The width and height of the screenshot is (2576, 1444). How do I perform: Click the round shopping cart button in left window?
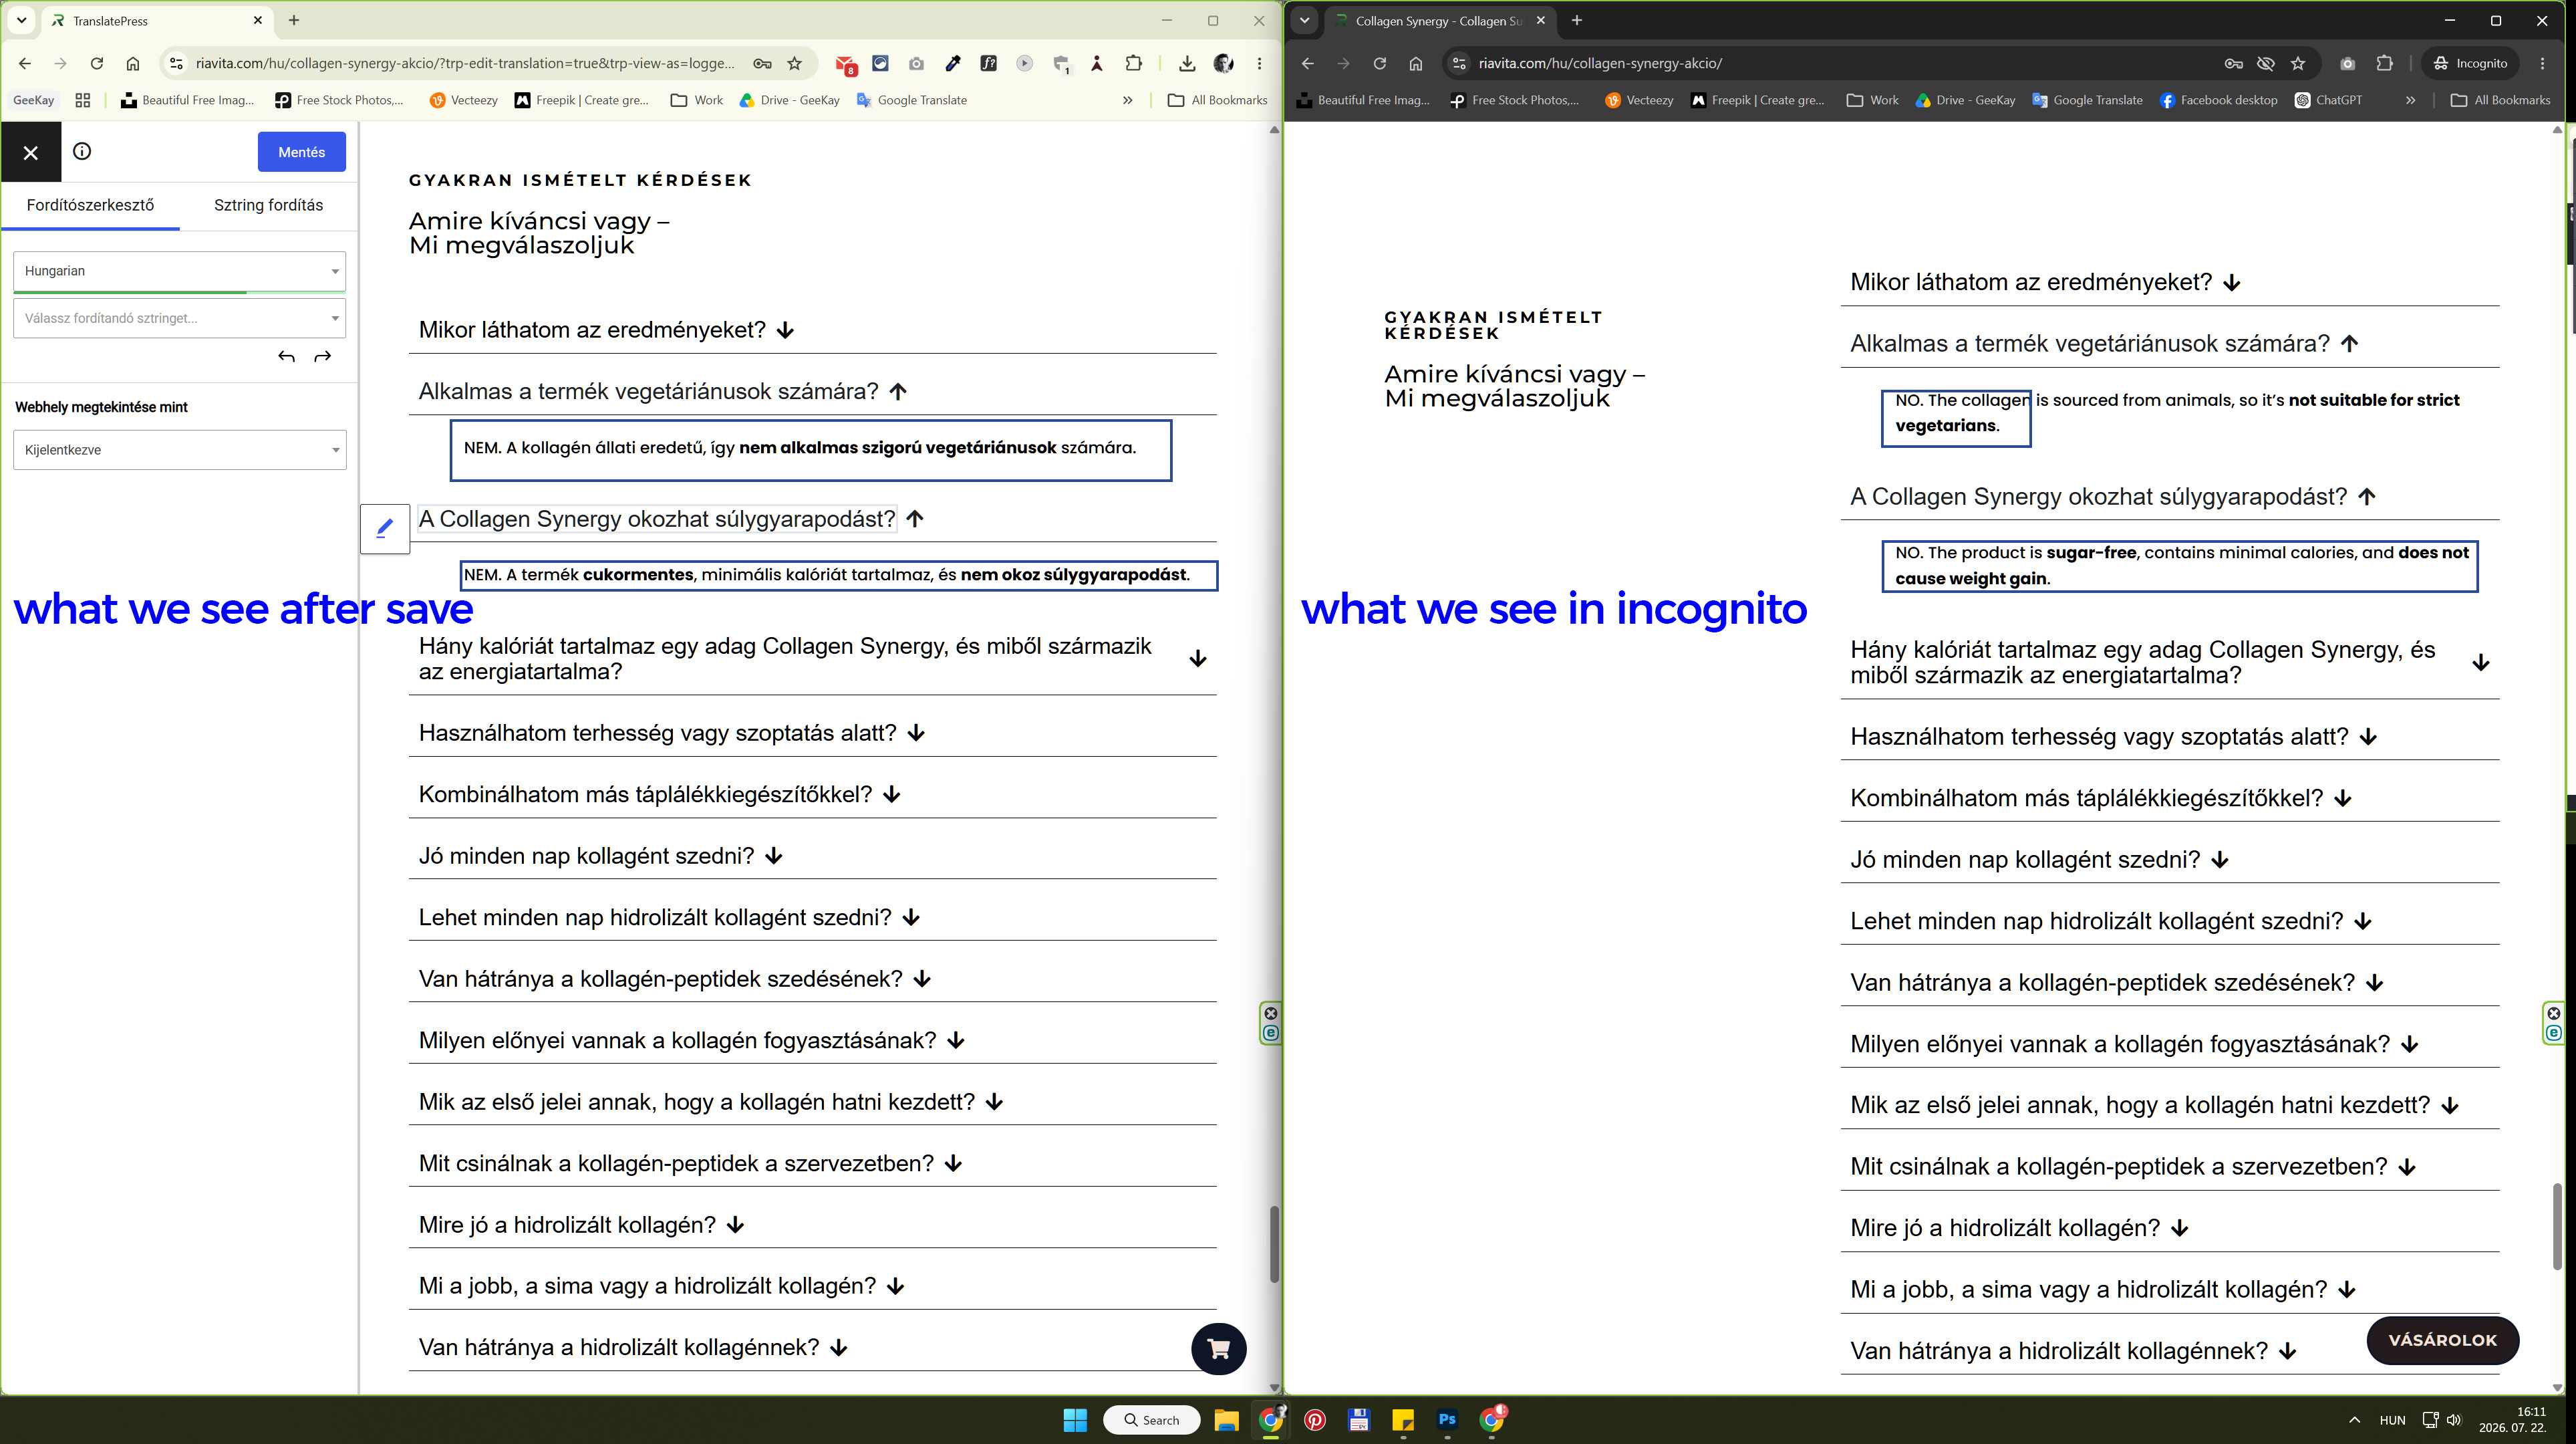pos(1218,1349)
